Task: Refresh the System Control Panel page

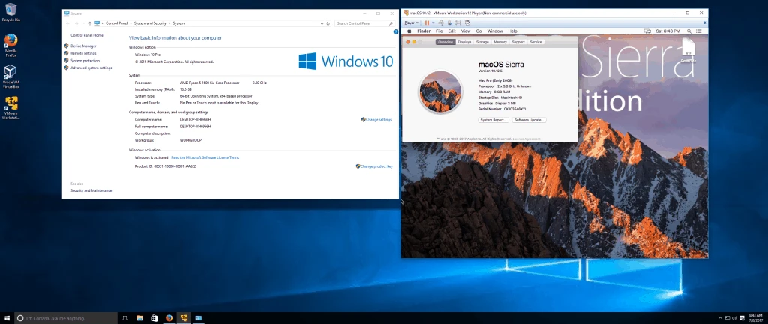Action: (x=328, y=23)
